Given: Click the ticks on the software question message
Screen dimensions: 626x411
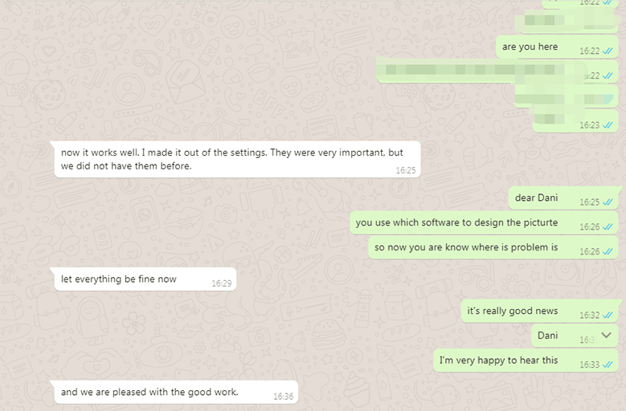Looking at the screenshot, I should [x=608, y=227].
